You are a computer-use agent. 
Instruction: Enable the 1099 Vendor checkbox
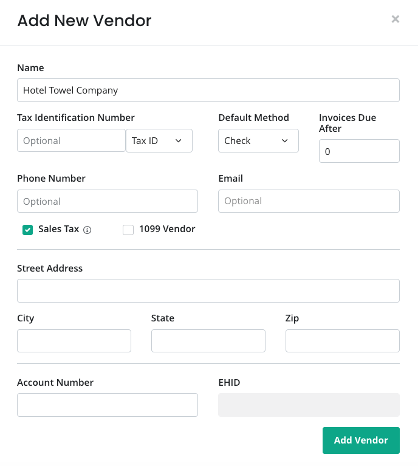(x=128, y=230)
